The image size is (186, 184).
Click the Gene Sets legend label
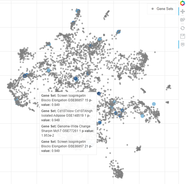point(165,9)
